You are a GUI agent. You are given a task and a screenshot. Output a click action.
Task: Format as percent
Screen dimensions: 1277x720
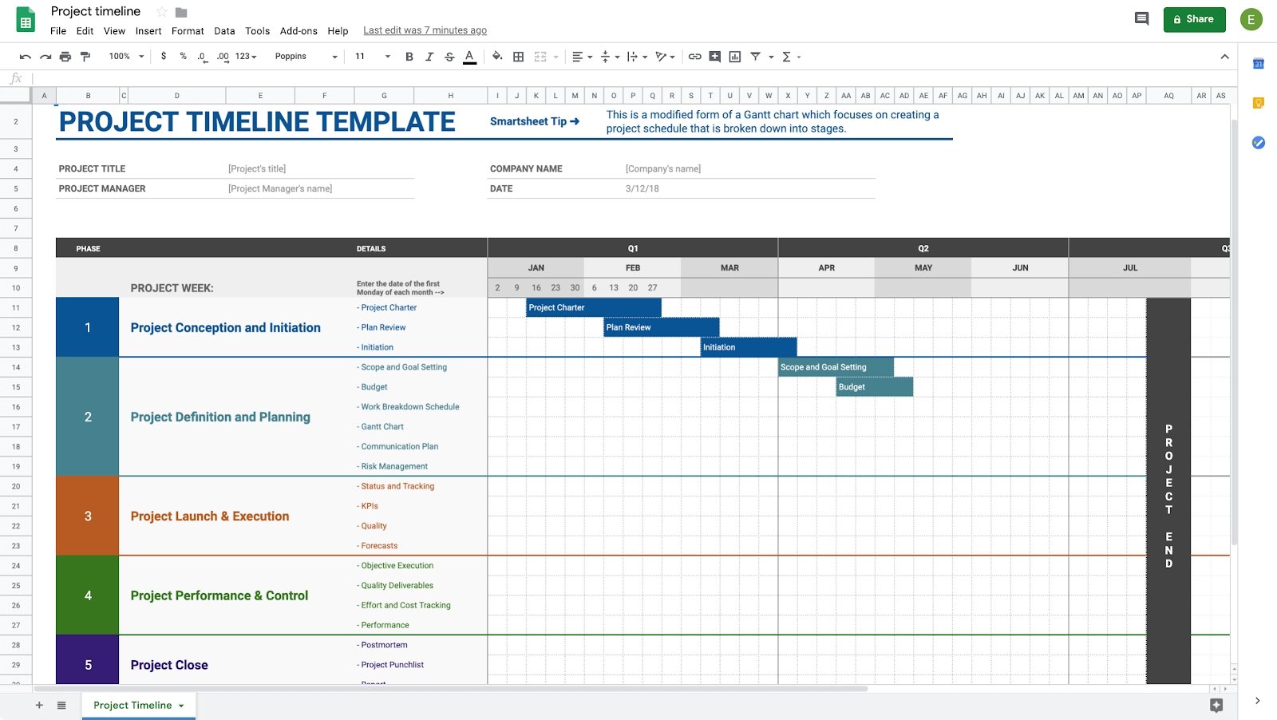point(183,57)
